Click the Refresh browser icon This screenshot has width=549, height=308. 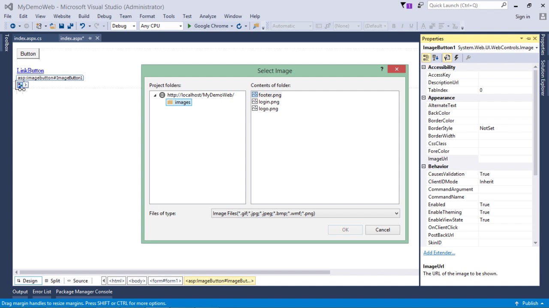[x=239, y=26]
